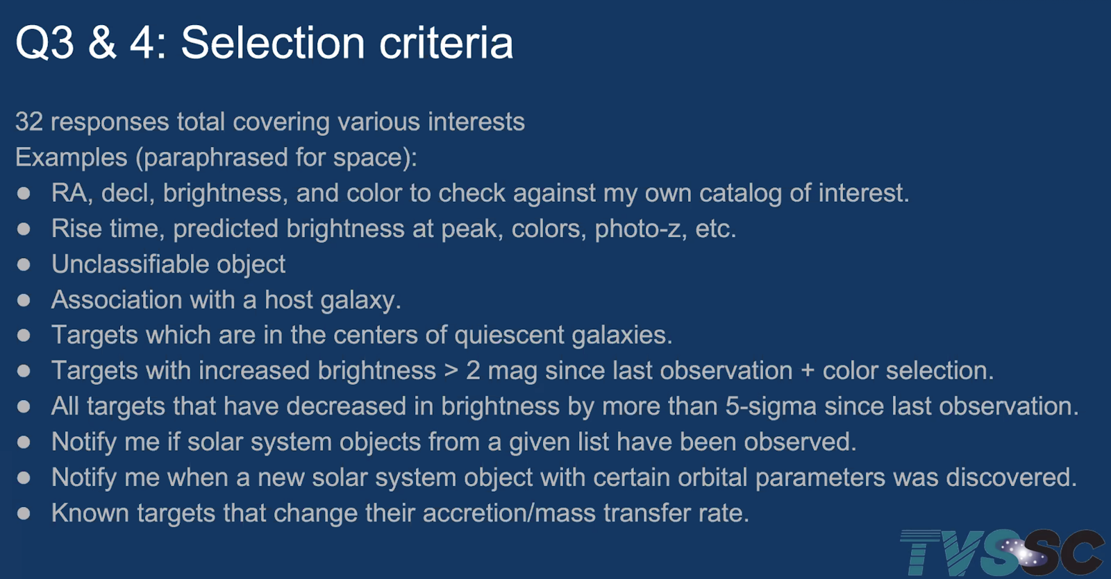Select the "Rise time, predicted brightness" bullet text
Screen dimensions: 1111x579
click(393, 229)
